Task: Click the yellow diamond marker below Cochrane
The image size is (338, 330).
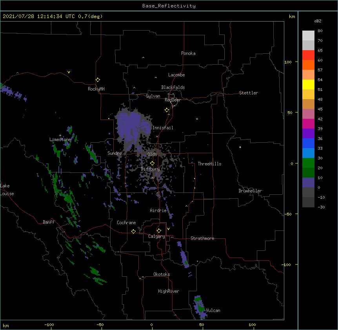Action: coord(133,231)
